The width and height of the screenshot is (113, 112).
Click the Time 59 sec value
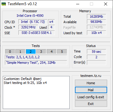(96, 52)
